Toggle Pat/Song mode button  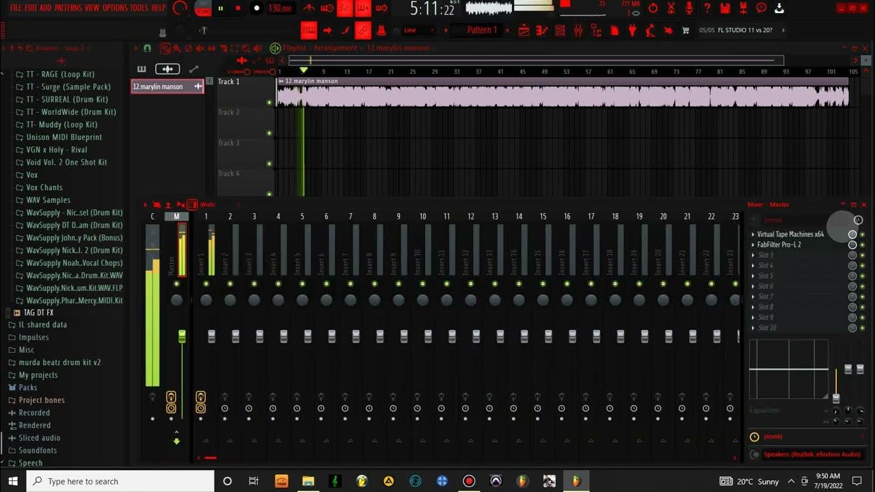tap(203, 8)
